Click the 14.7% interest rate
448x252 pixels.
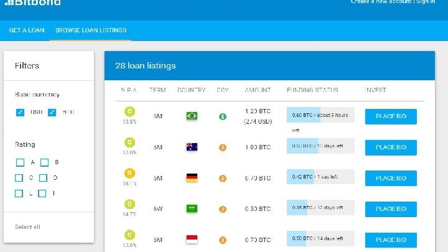coord(129,214)
